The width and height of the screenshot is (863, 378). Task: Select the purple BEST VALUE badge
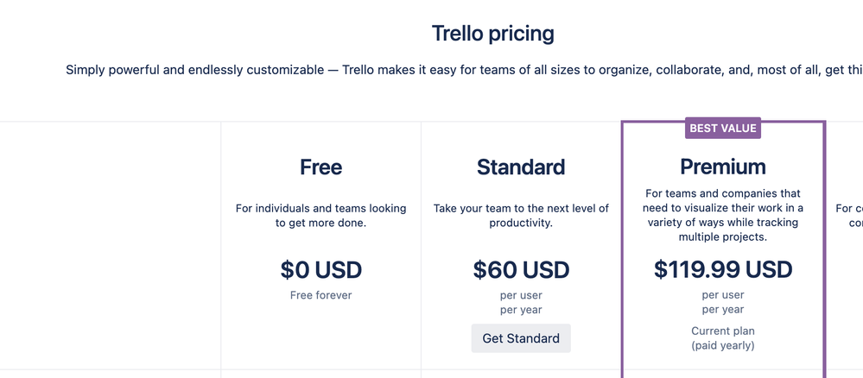point(723,129)
